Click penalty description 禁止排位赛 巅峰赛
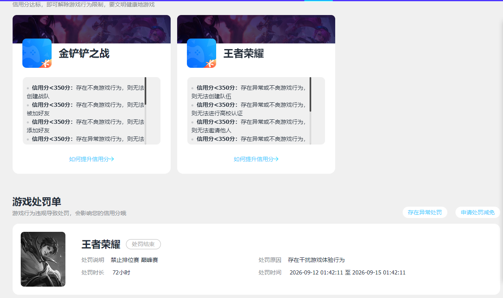This screenshot has width=503, height=298. click(x=134, y=260)
